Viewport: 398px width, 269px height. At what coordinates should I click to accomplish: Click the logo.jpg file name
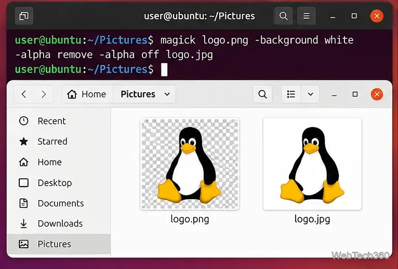click(x=312, y=219)
